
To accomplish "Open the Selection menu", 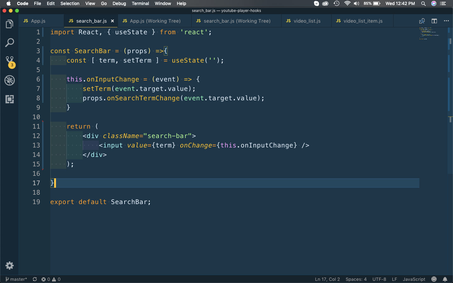I will 70,3.
